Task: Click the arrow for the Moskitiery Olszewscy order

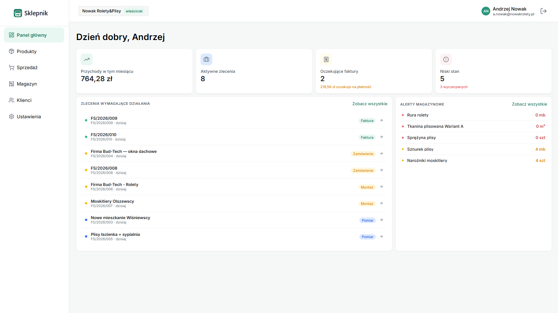Action: (381, 203)
